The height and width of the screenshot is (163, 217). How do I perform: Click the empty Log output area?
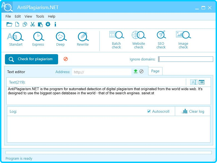[109, 129]
